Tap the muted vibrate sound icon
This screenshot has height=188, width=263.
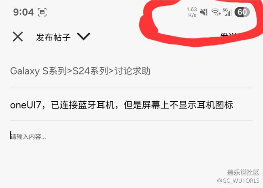click(204, 12)
